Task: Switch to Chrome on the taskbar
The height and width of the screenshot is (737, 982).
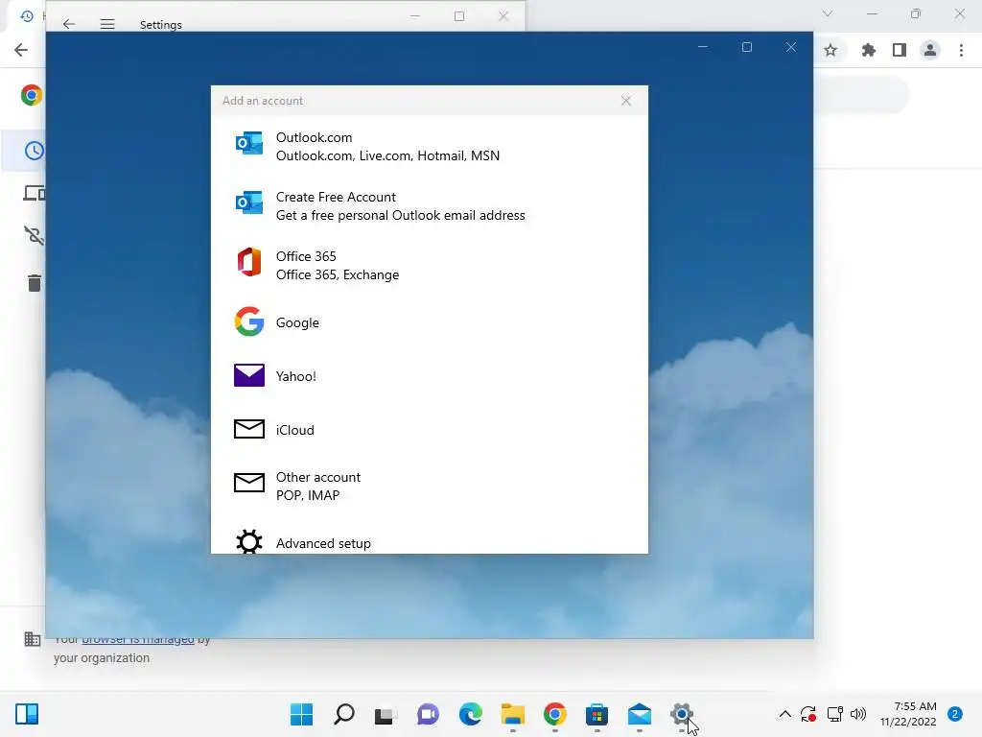Action: 555,714
